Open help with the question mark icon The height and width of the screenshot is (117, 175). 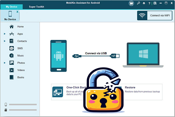point(149,3)
